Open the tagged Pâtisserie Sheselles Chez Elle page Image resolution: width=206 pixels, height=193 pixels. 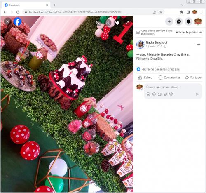pyautogui.click(x=166, y=54)
